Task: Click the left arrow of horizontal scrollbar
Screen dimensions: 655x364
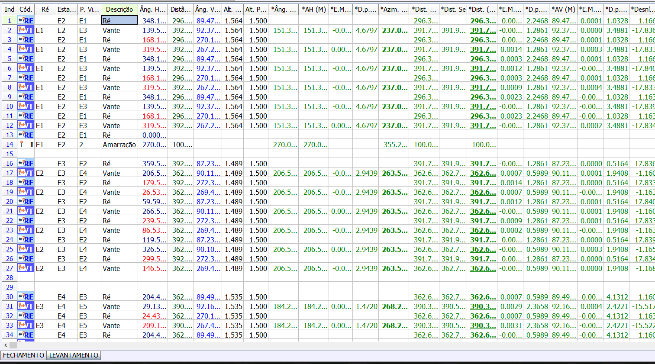Action: click(5, 345)
